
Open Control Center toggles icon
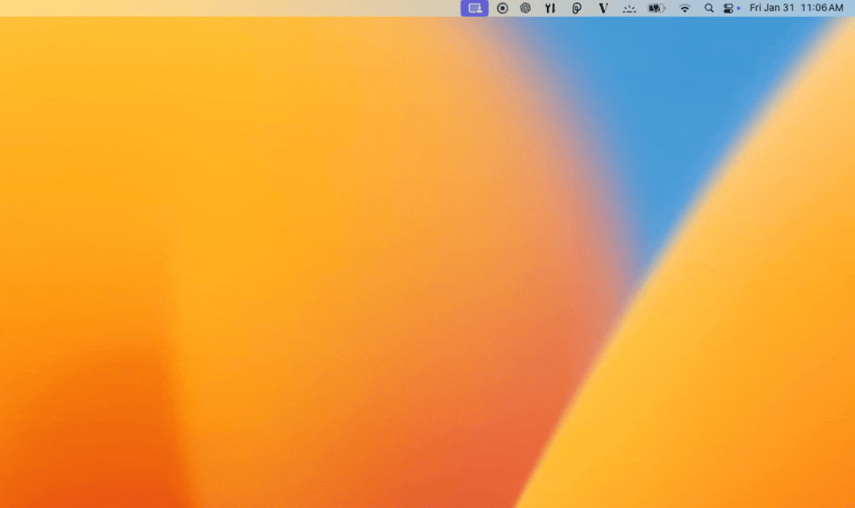(x=728, y=8)
